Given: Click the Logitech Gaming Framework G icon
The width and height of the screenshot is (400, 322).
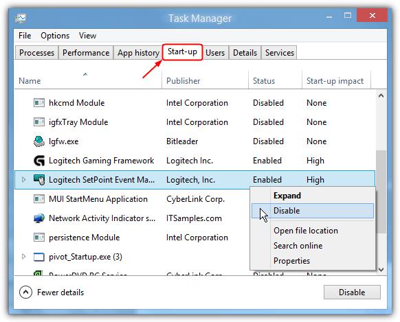Looking at the screenshot, I should pos(39,161).
